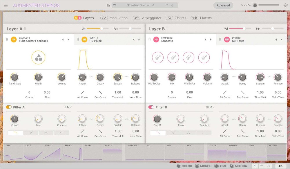Open the preset browser library icon

(x=108, y=5)
